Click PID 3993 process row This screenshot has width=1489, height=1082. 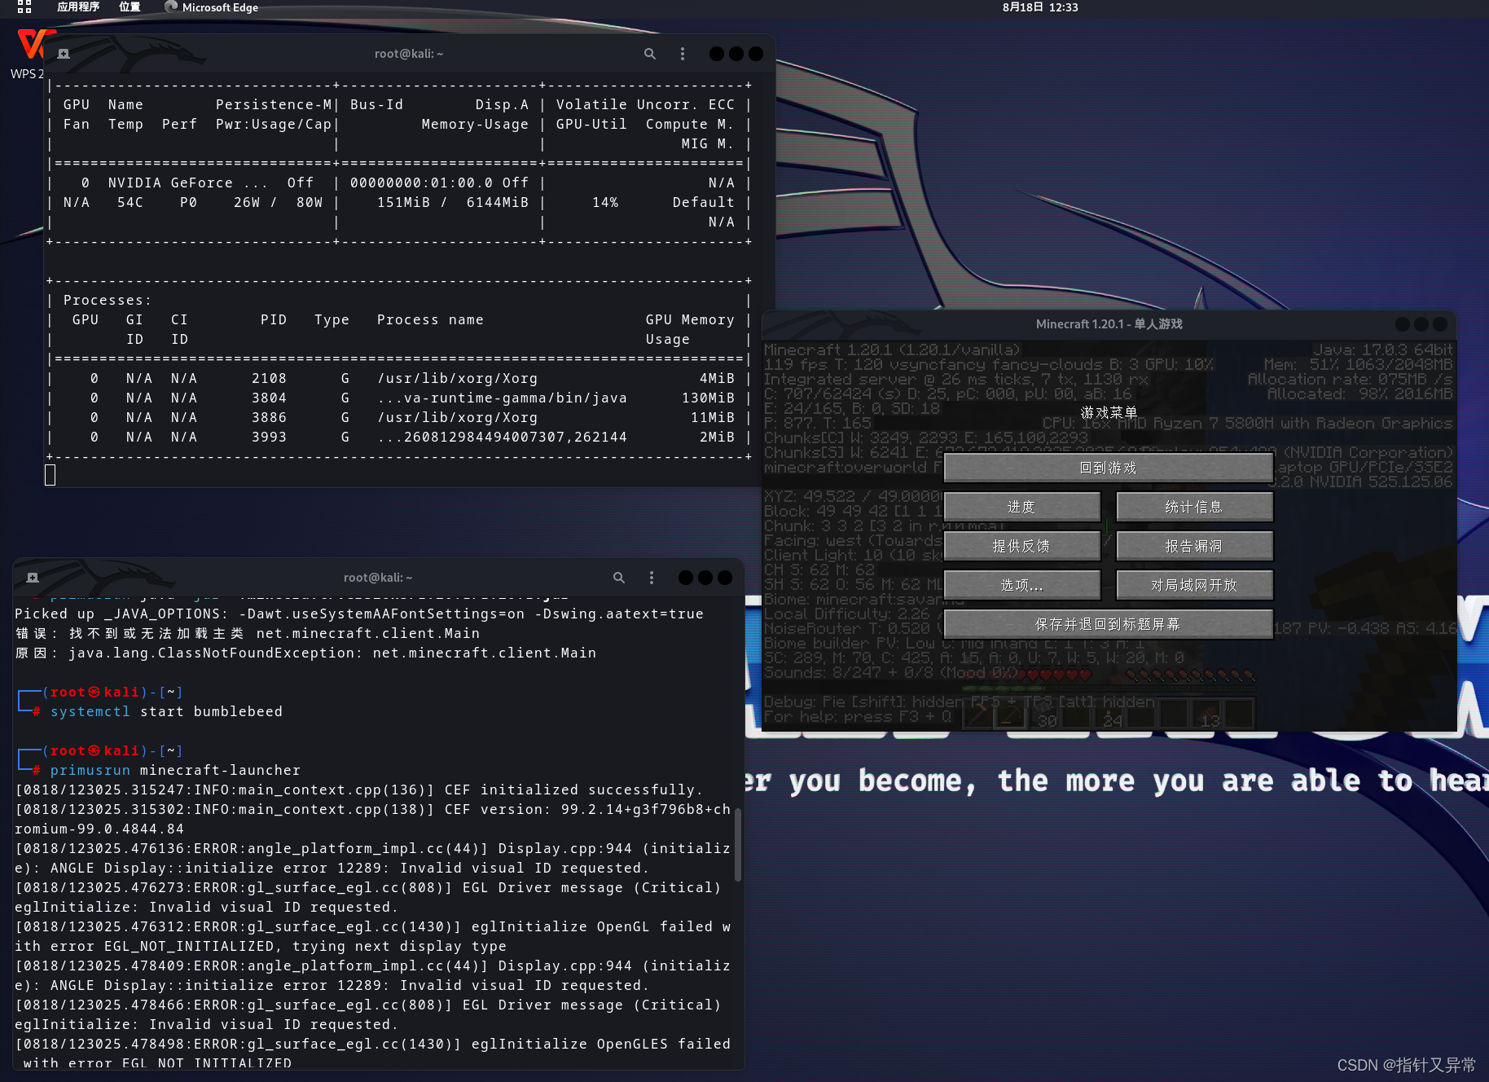399,438
